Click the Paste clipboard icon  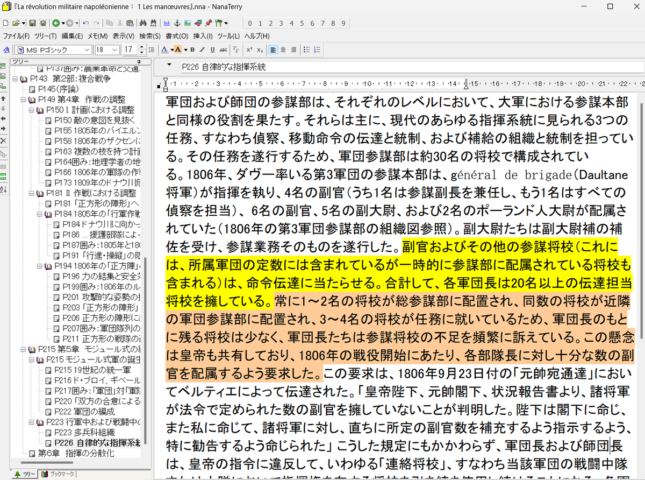click(x=131, y=23)
